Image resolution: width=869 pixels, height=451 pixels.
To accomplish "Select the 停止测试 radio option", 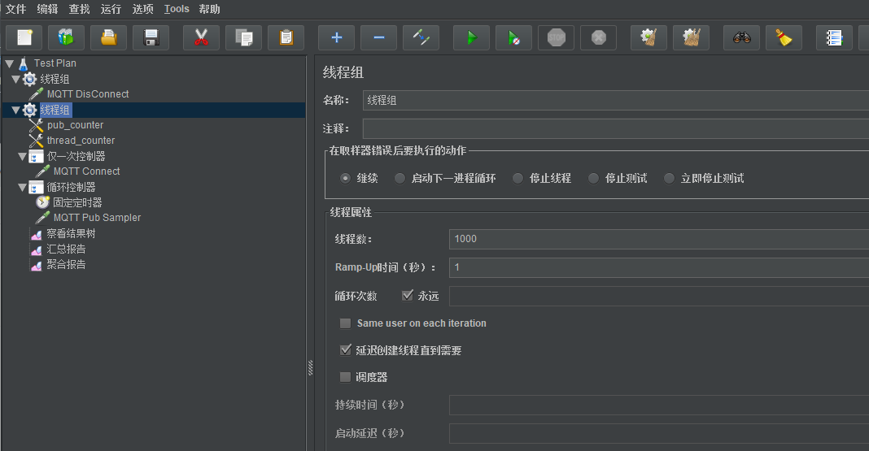I will tap(593, 178).
